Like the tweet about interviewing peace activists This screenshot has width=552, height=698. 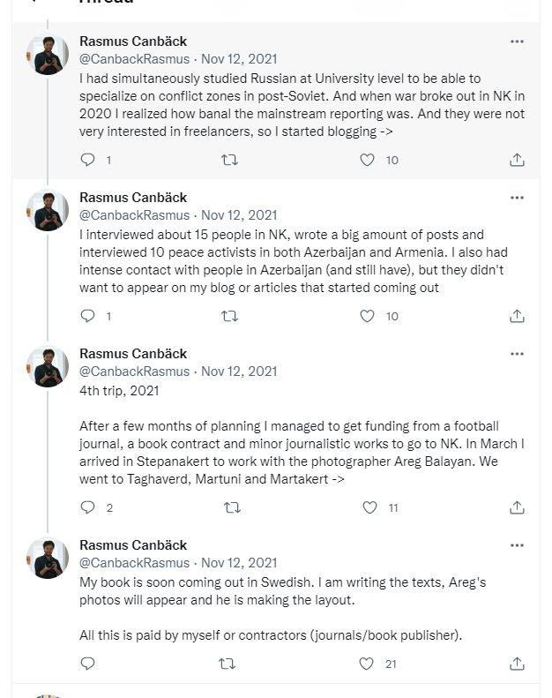(x=368, y=316)
